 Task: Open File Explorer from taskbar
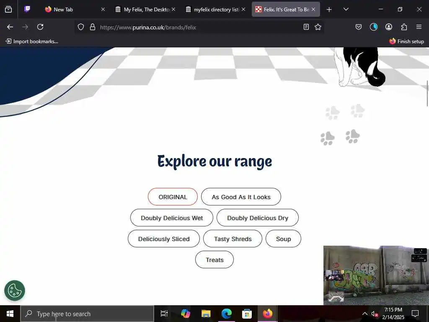(206, 314)
